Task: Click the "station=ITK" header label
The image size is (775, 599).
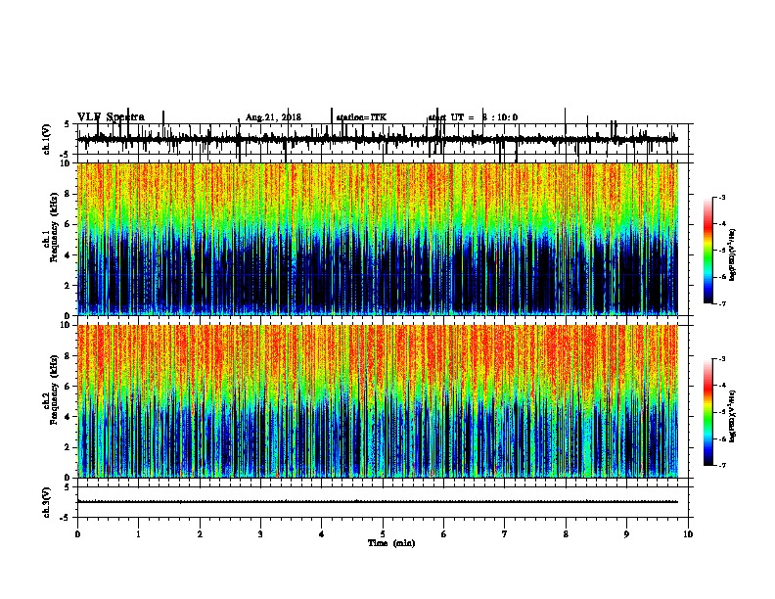Action: 361,117
